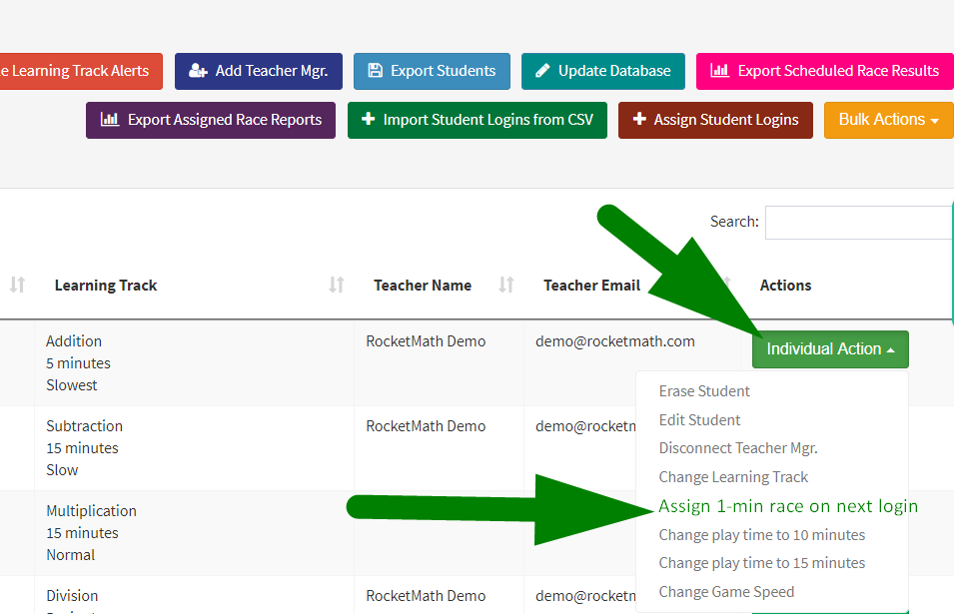This screenshot has width=954, height=614.
Task: Click the Assign Student Logins button
Action: point(714,120)
